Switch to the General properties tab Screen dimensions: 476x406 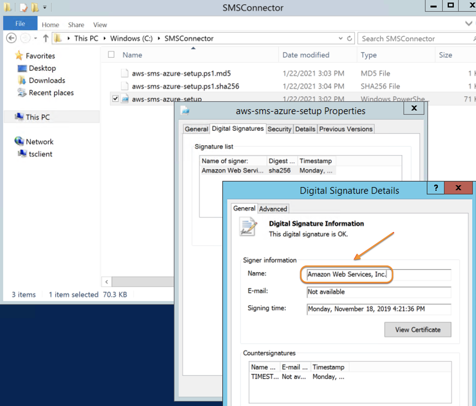(196, 129)
